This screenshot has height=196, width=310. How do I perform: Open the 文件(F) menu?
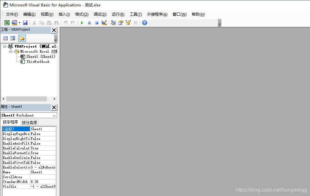pyautogui.click(x=12, y=14)
